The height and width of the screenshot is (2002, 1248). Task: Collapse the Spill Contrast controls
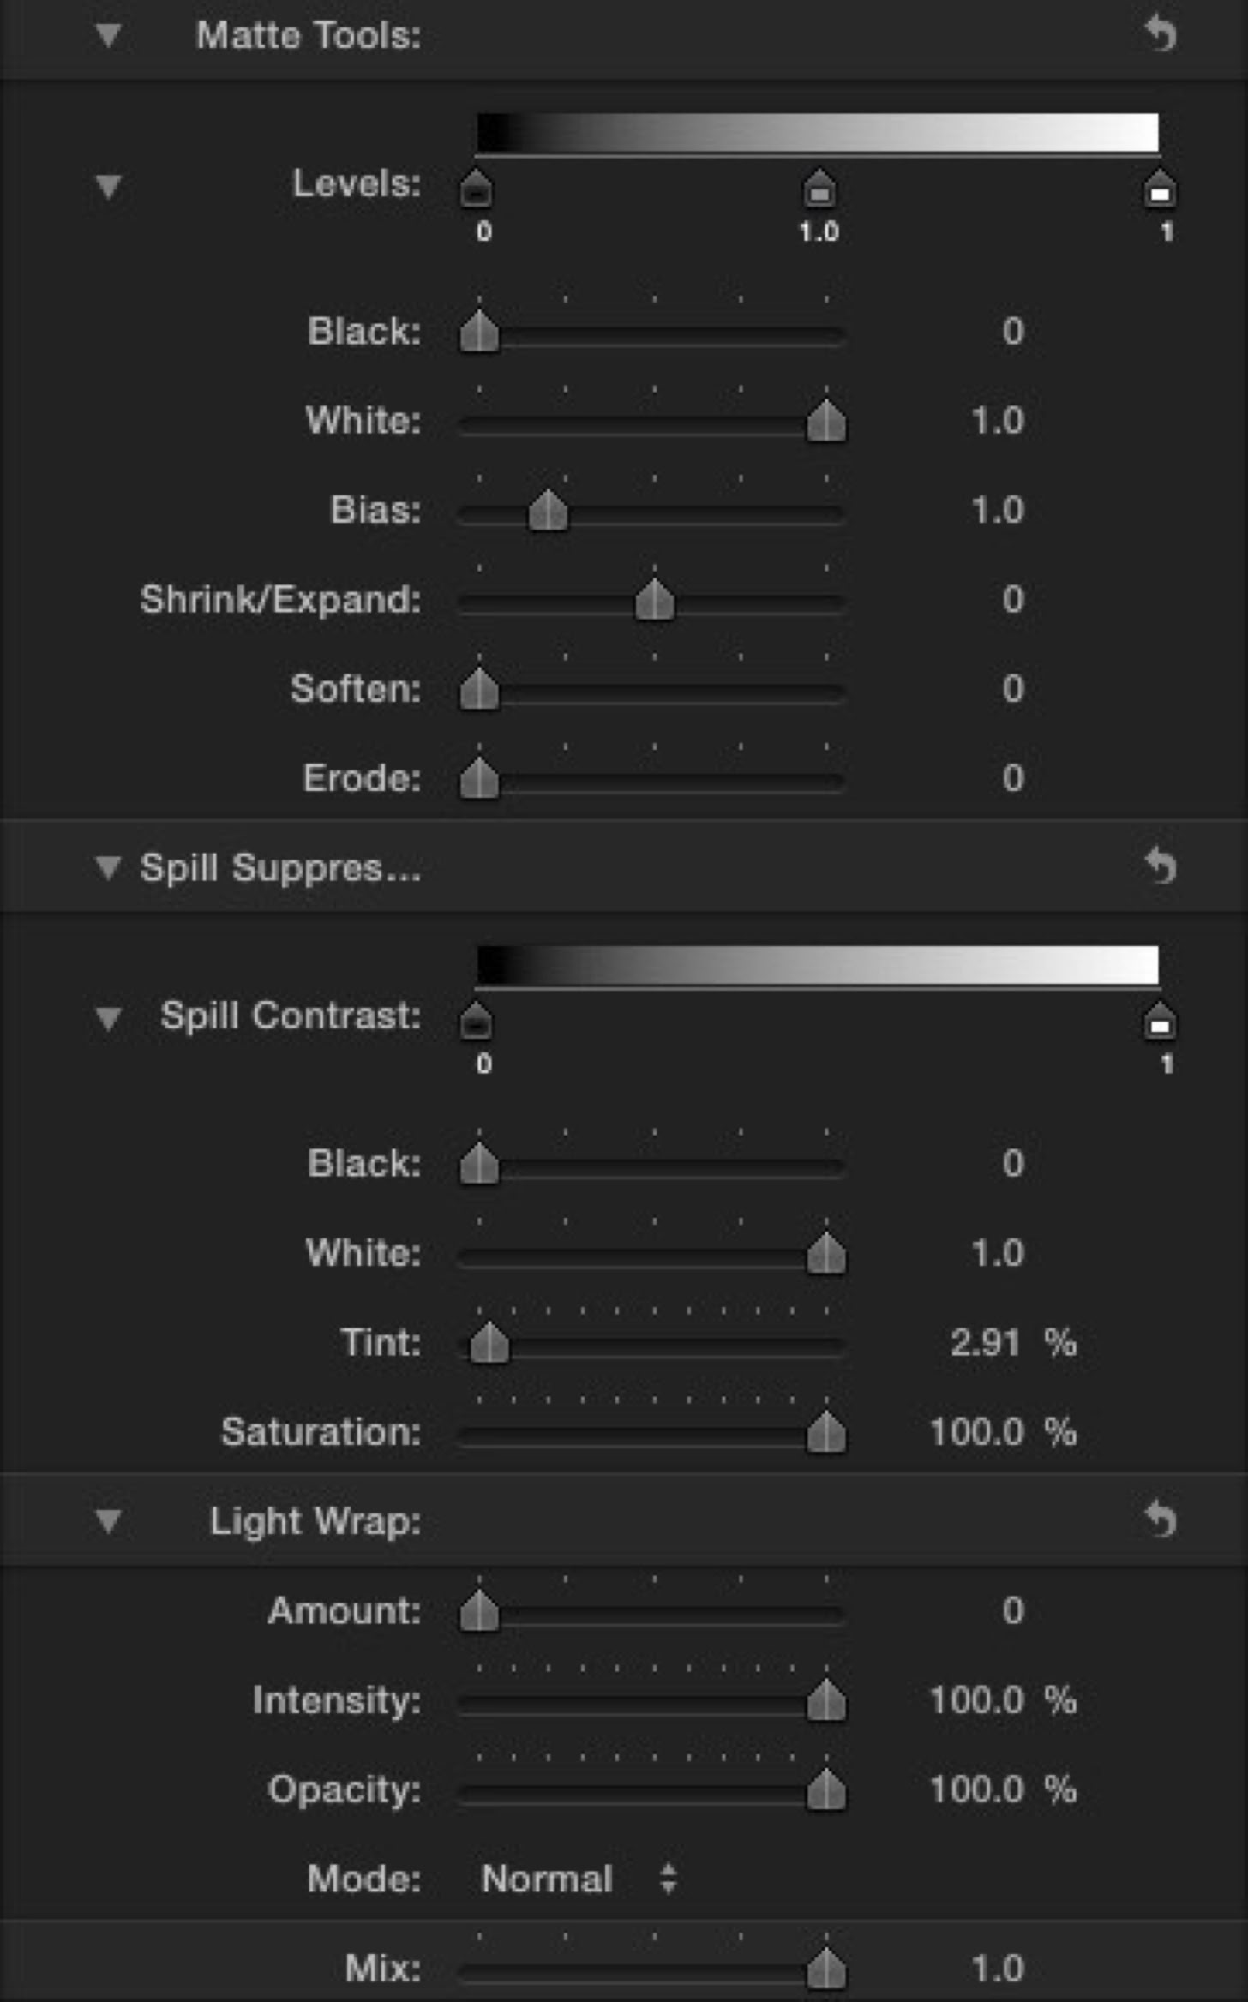tap(108, 1017)
